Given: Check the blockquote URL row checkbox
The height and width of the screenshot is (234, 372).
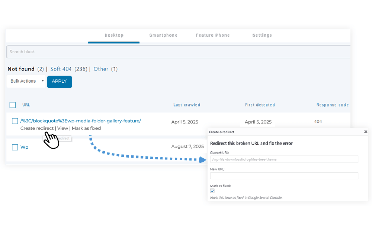Looking at the screenshot, I should [15, 121].
